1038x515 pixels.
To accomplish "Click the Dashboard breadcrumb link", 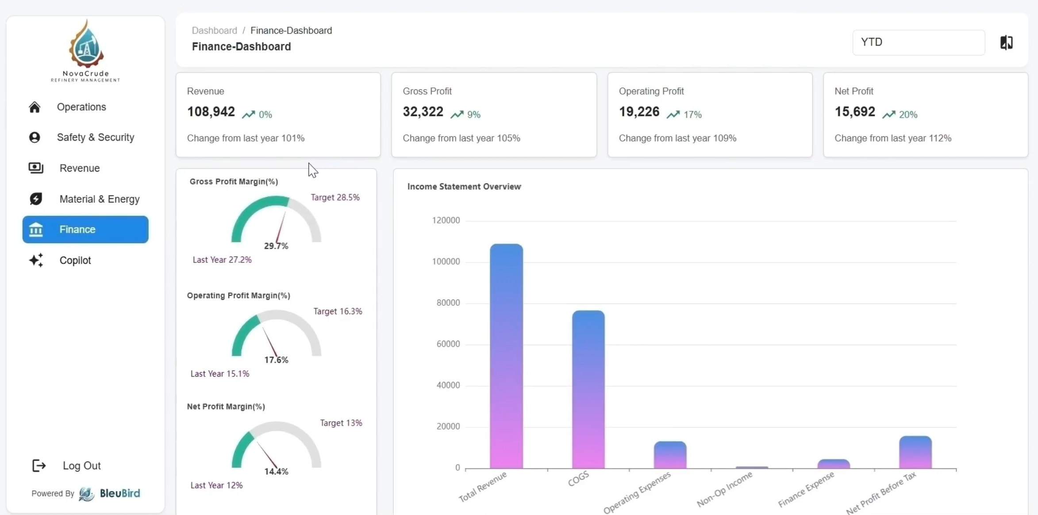I will click(214, 31).
